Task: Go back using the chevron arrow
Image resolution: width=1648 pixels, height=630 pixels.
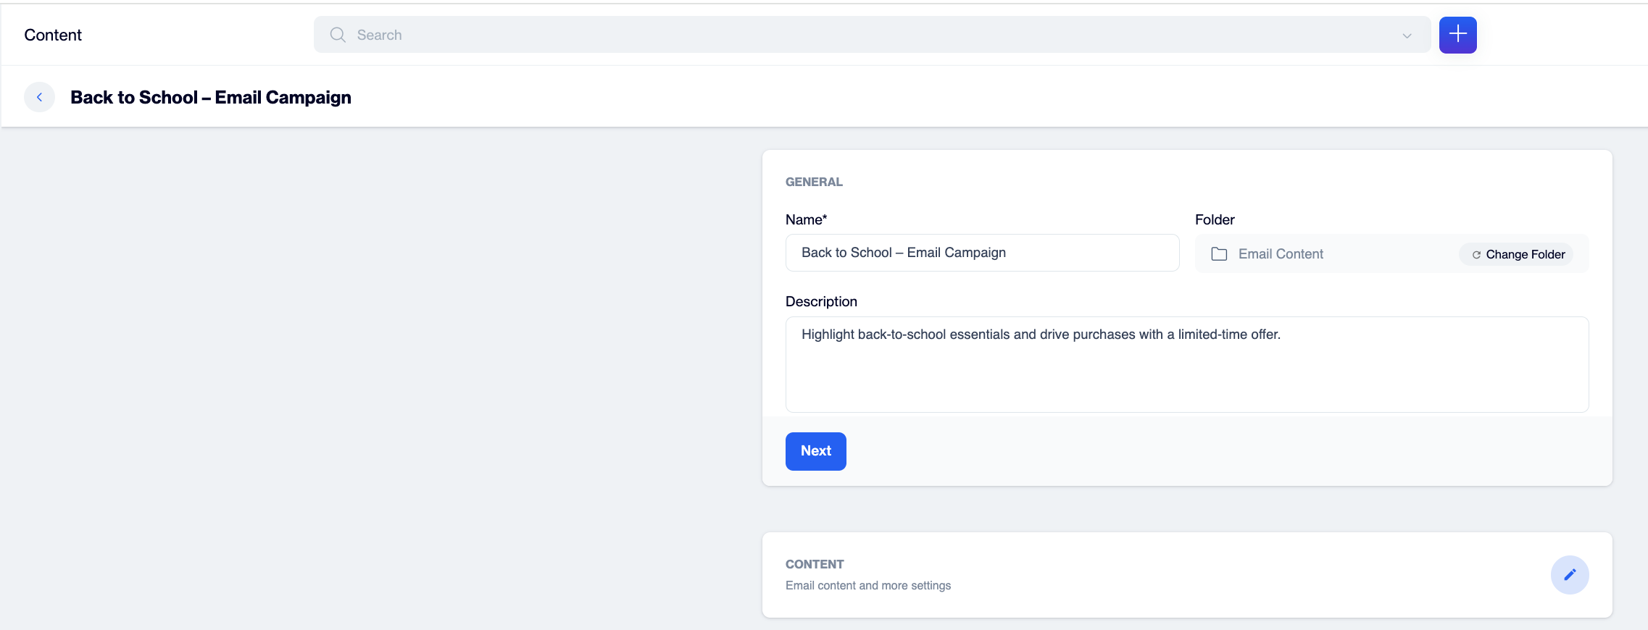Action: 40,97
